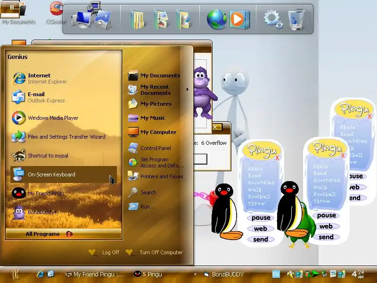The image size is (377, 283).
Task: Click the Log Off button
Action: click(x=104, y=252)
